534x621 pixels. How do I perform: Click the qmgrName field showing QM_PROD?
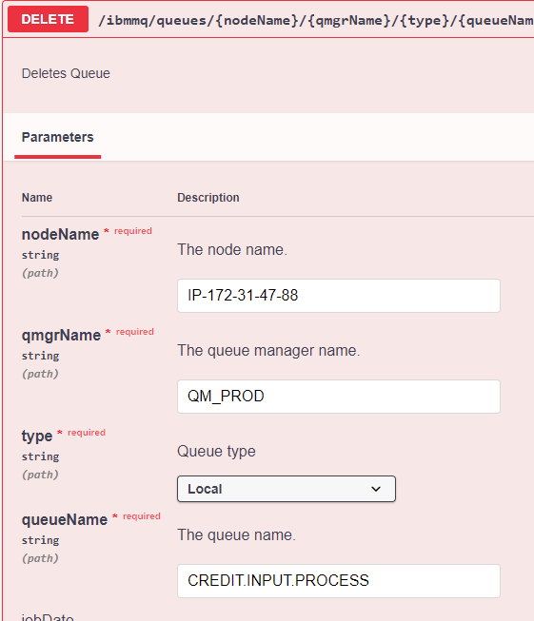(339, 397)
